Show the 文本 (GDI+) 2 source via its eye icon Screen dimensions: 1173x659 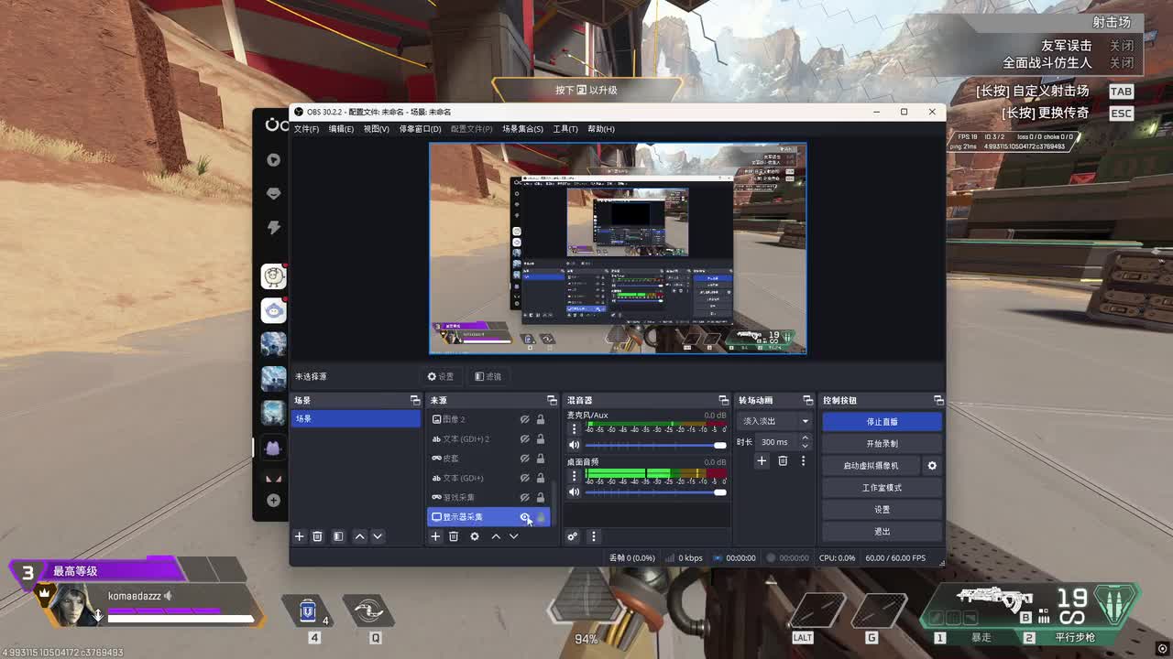tap(525, 439)
